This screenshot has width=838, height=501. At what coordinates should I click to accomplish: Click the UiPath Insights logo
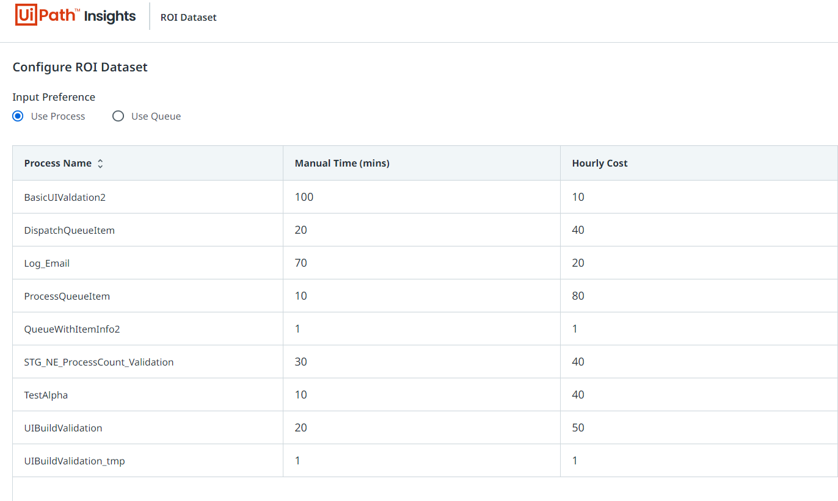75,16
